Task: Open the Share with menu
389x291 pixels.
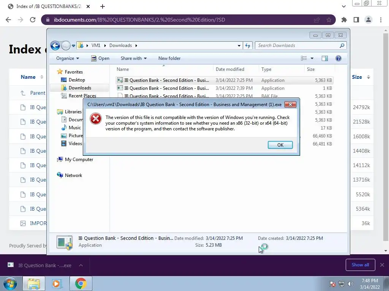Action: click(133, 58)
